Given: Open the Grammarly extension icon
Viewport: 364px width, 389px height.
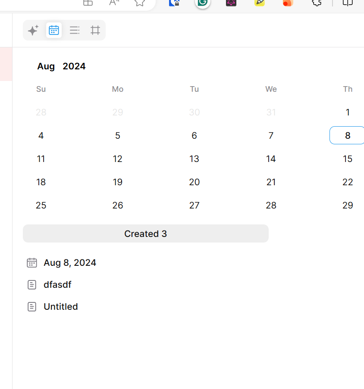Looking at the screenshot, I should pyautogui.click(x=203, y=3).
